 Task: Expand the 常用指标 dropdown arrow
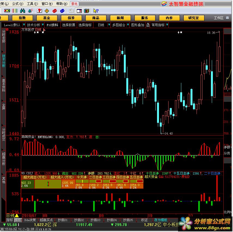coord(167,25)
